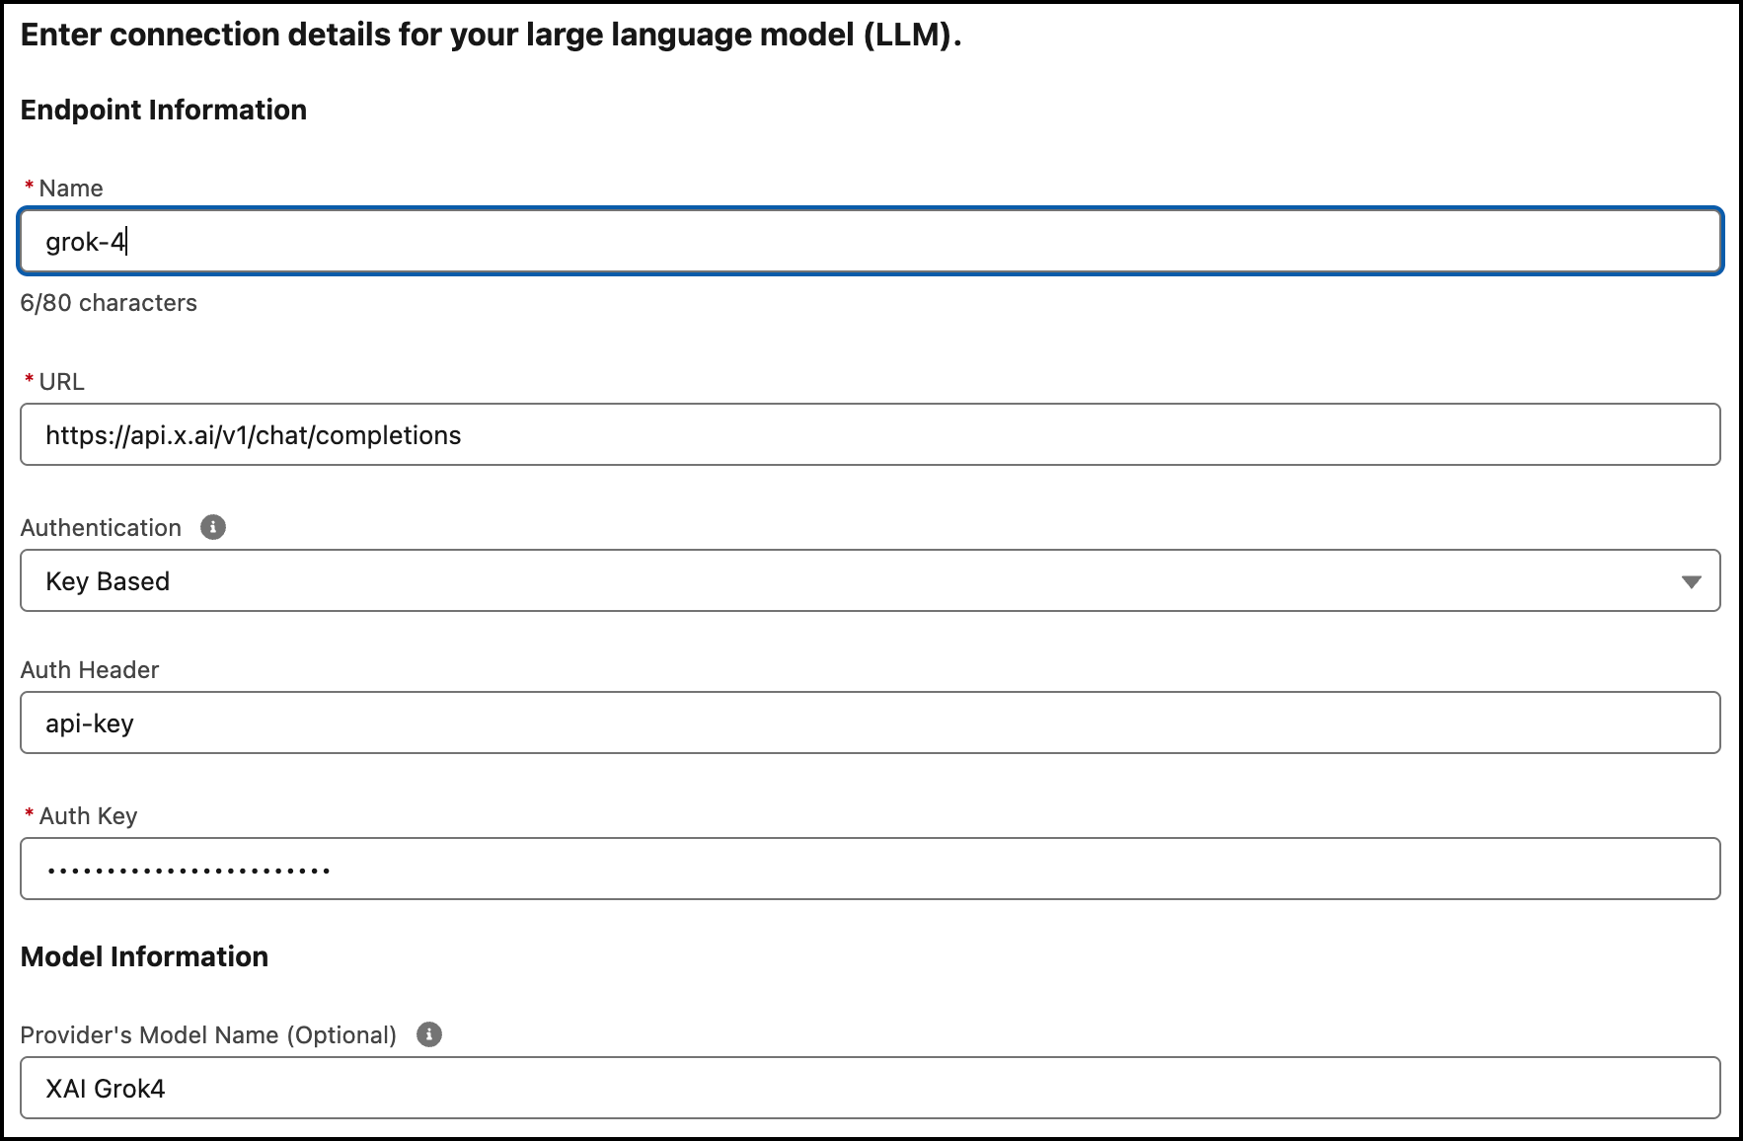Click 'Provider's Model Name (Optional)' label
This screenshot has height=1141, width=1743.
[208, 1035]
